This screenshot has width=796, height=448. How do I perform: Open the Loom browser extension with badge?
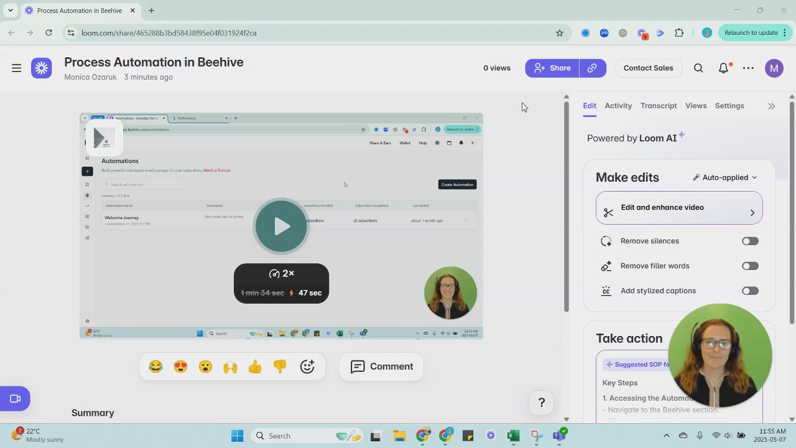[642, 34]
